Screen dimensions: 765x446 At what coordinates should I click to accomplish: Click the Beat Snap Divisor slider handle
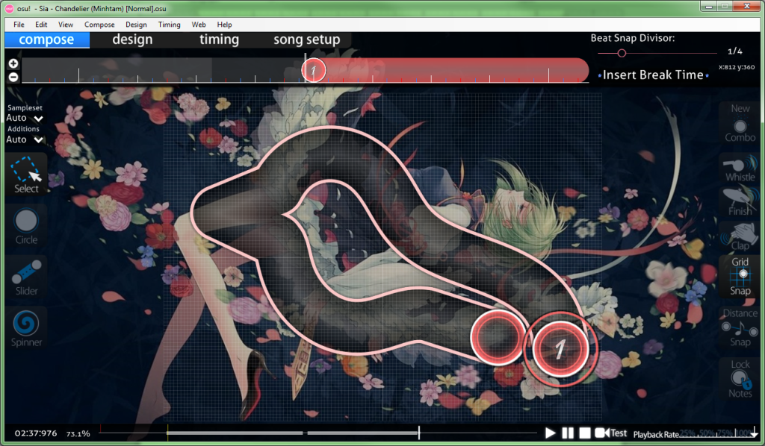click(x=622, y=53)
